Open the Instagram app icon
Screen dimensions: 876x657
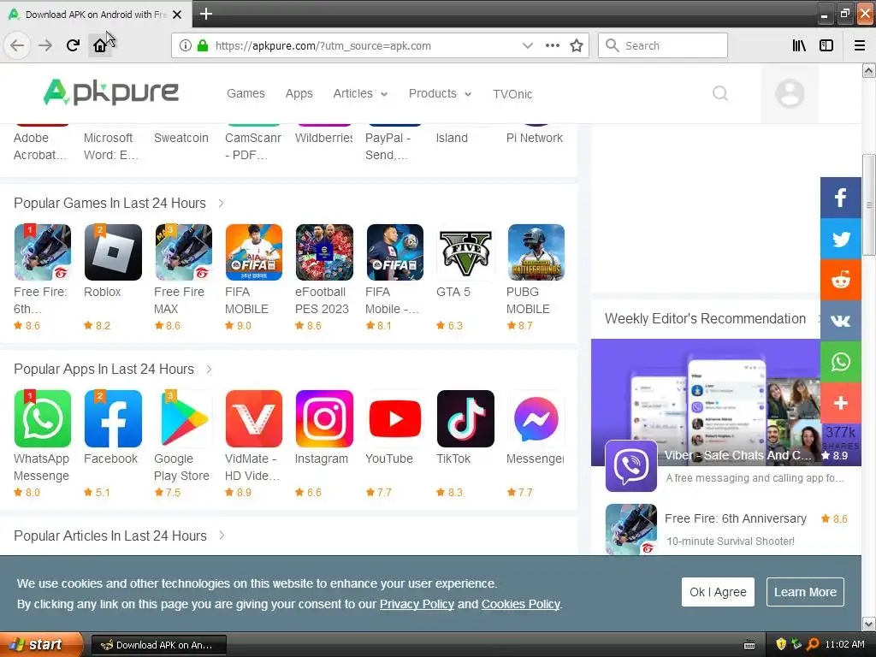pos(324,418)
